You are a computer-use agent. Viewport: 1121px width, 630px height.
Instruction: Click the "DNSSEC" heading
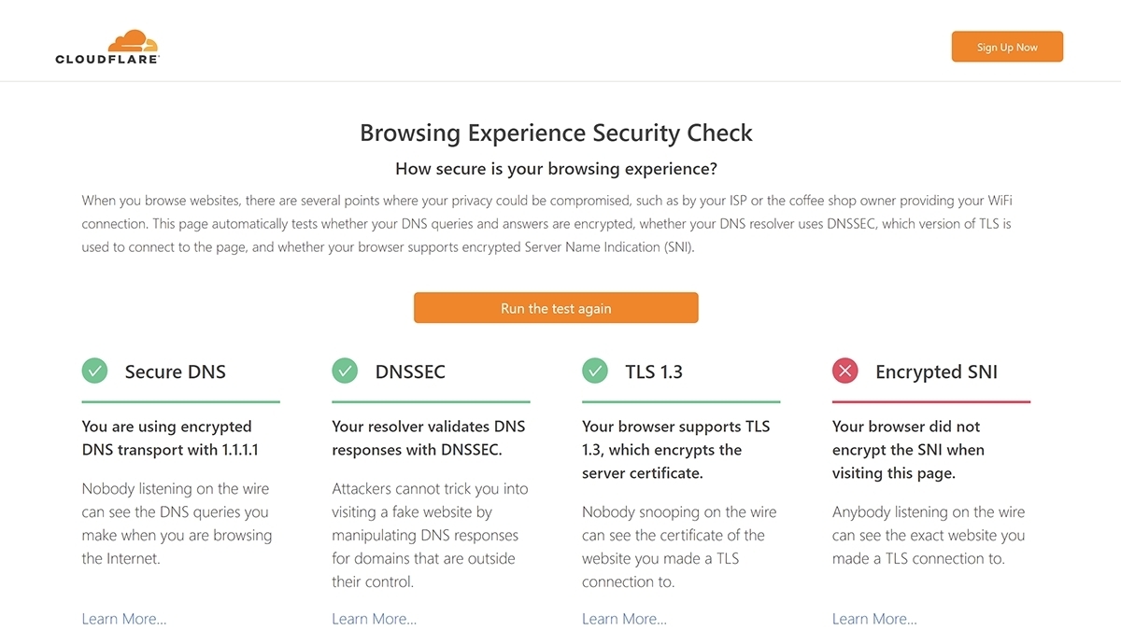pos(410,371)
